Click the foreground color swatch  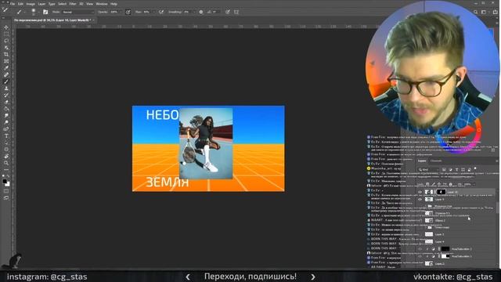5,181
